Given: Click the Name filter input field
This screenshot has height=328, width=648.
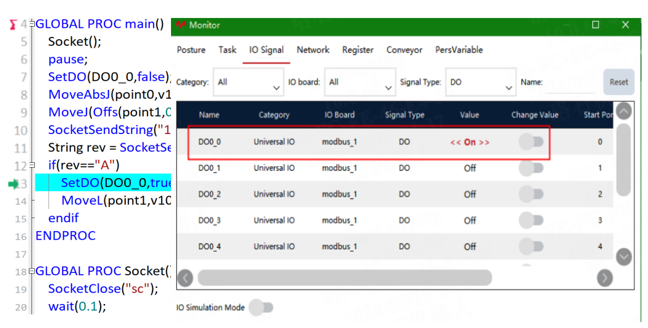Looking at the screenshot, I should [x=571, y=83].
